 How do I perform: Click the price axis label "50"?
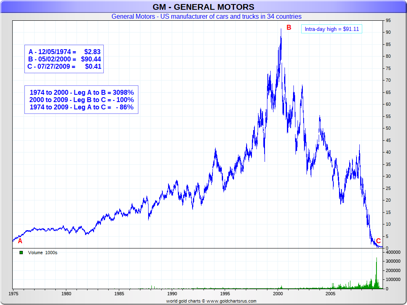[x=388, y=129]
